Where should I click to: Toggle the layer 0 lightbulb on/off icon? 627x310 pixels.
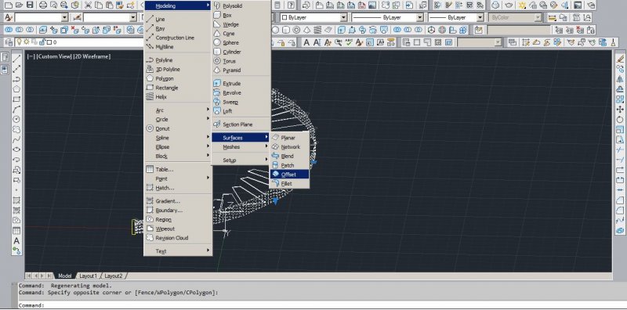tap(18, 42)
